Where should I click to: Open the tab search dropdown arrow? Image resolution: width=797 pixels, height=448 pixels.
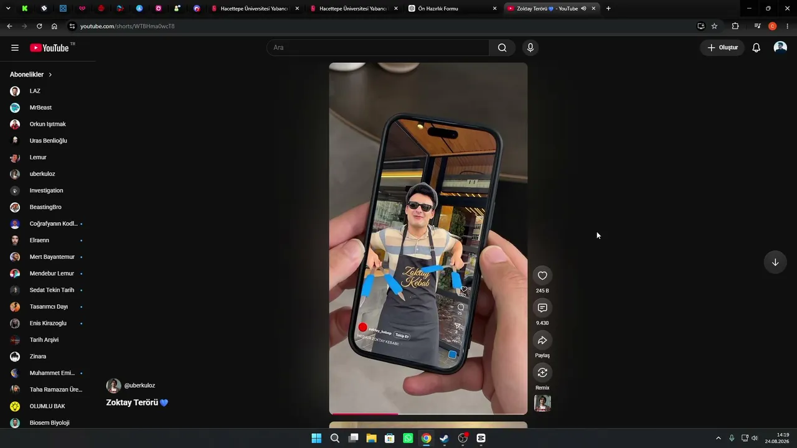pos(8,9)
